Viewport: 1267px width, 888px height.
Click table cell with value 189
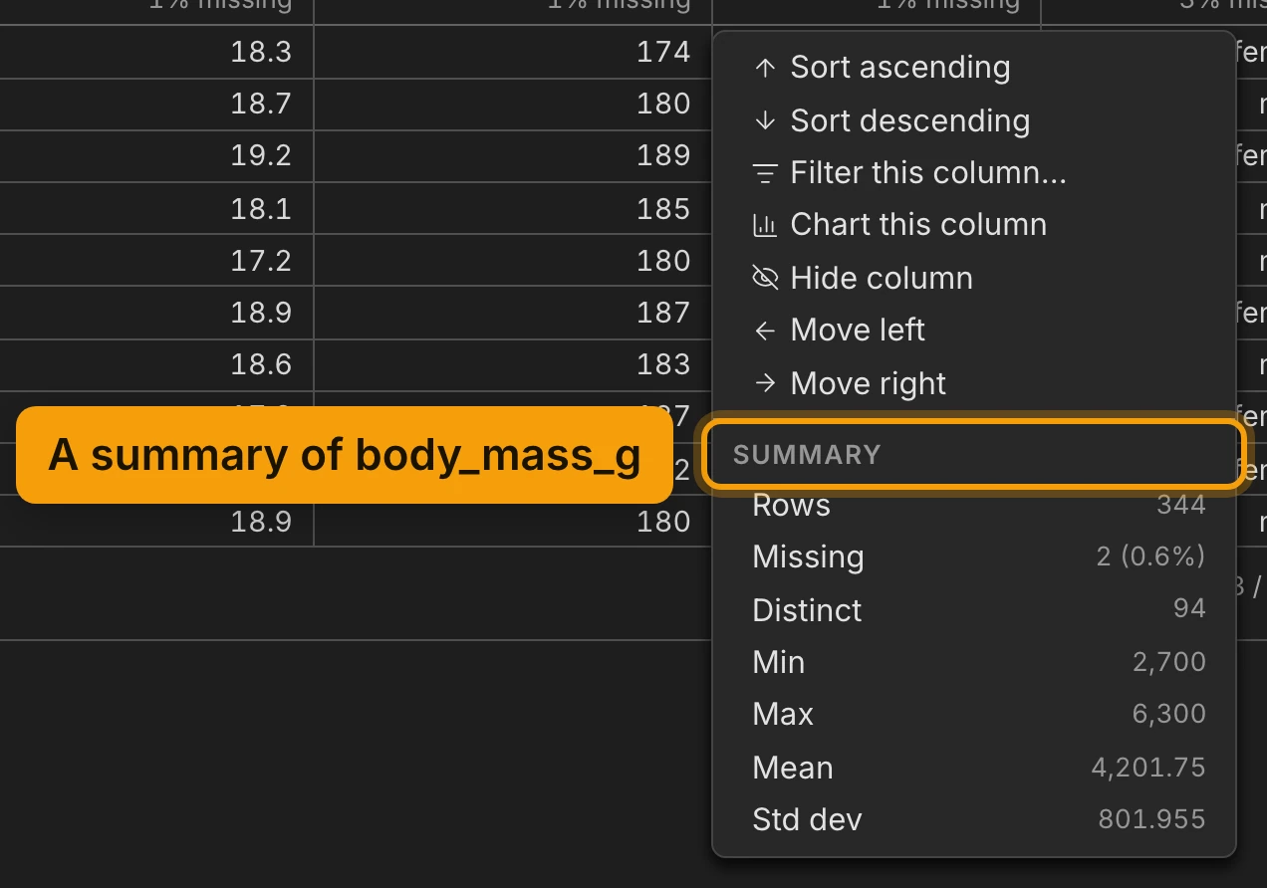pyautogui.click(x=512, y=156)
